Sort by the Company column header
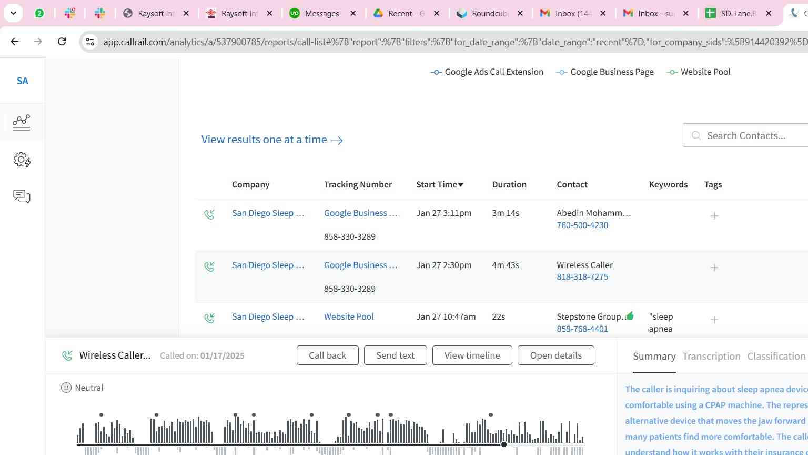 point(250,184)
